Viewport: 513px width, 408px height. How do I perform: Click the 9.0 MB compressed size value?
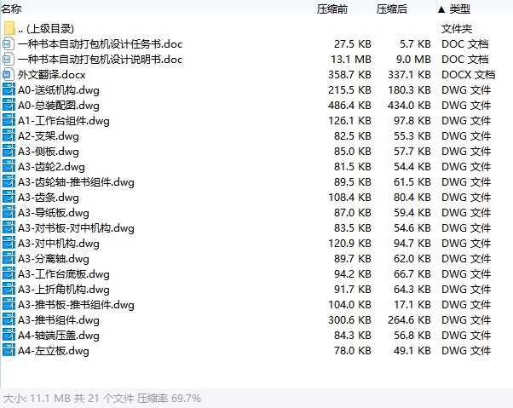413,60
